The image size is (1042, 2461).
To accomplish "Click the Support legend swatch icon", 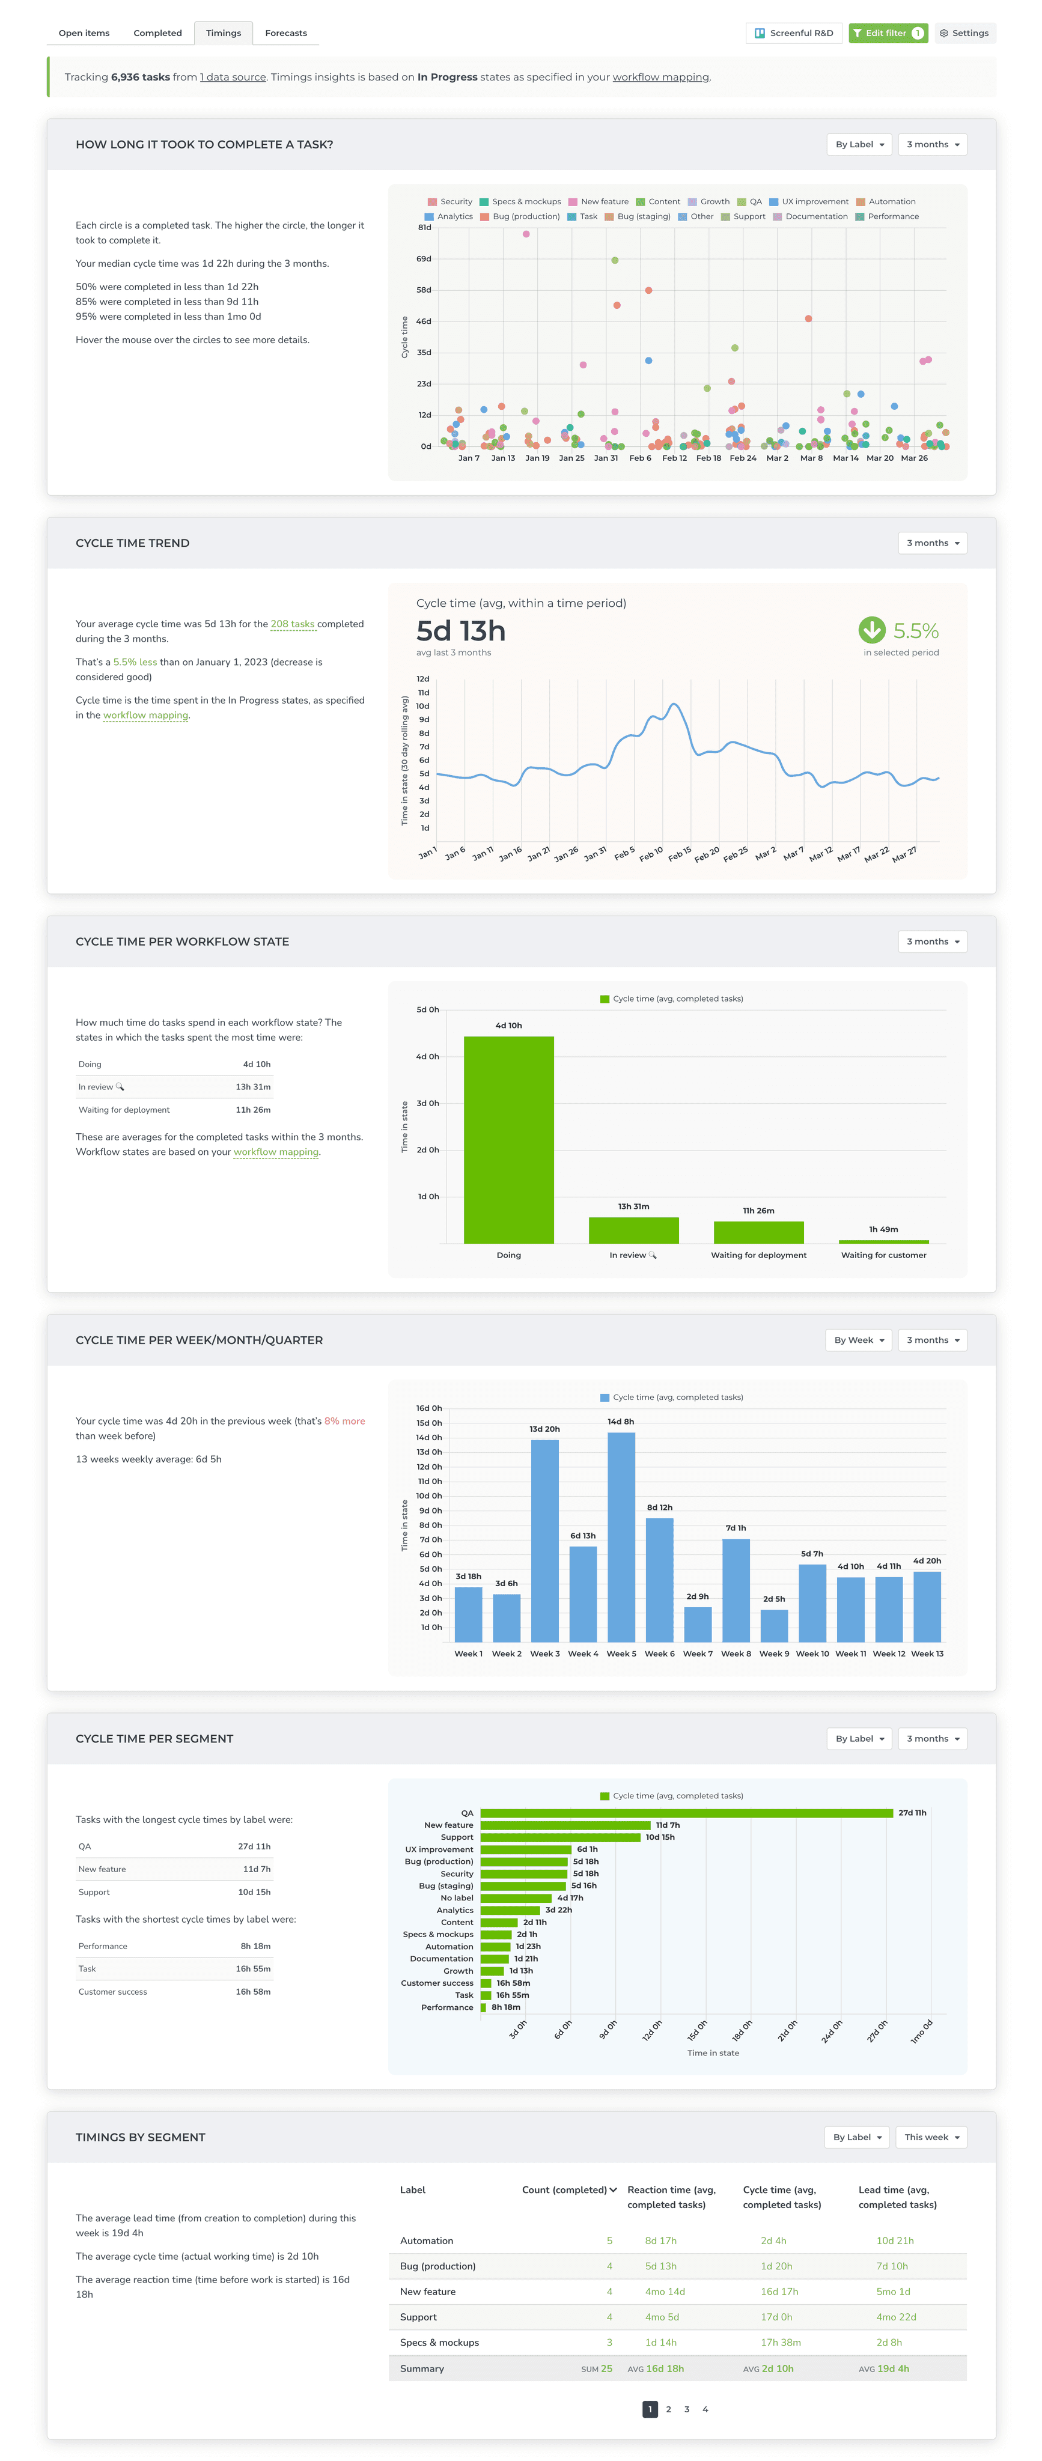I will tap(726, 217).
